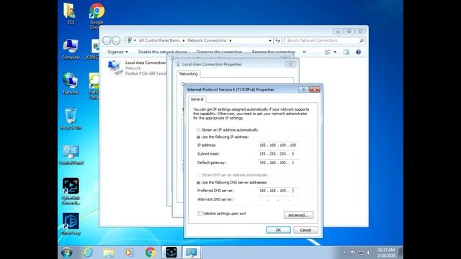This screenshot has width=461, height=259.
Task: Expand the address bar history dropdown
Action: tap(270, 40)
